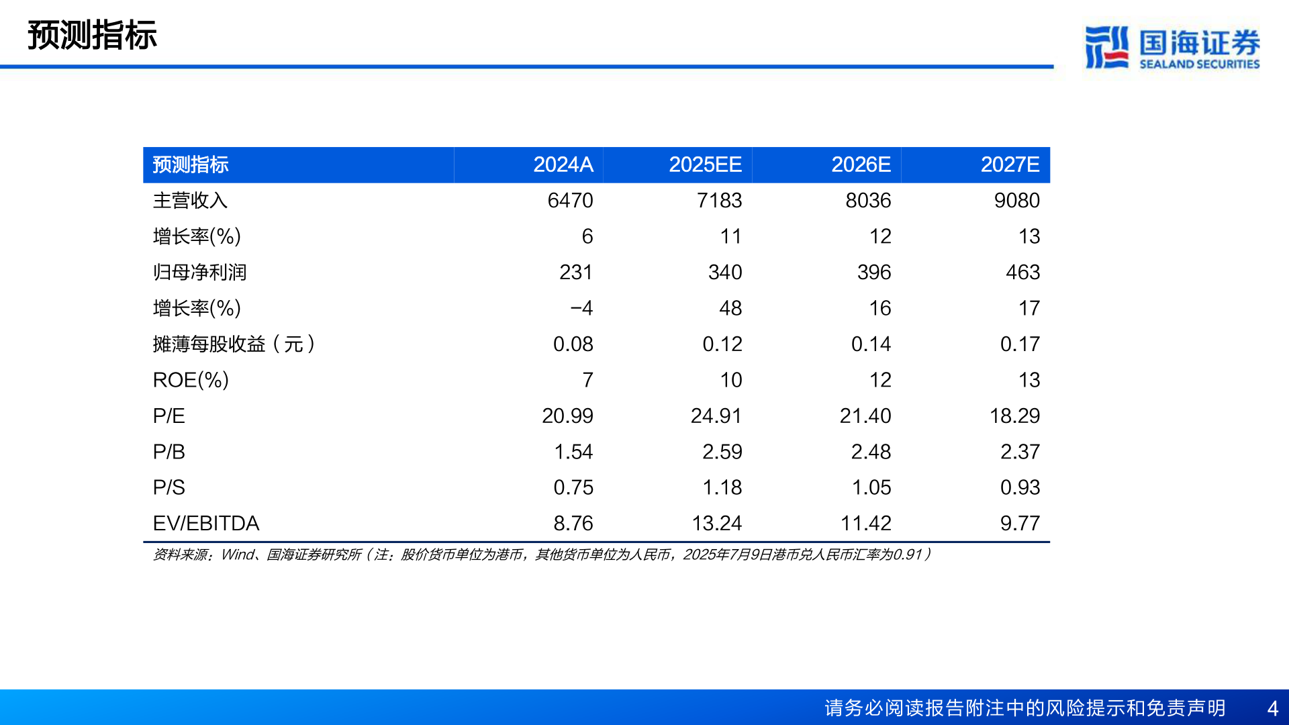Select the net profit value 463
Viewport: 1289px width, 725px height.
[x=1022, y=272]
